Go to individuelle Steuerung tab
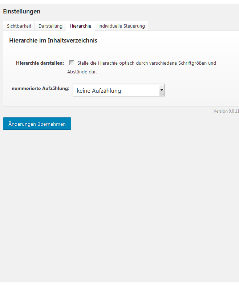Viewport: 239px width, 286px height. coord(122,26)
